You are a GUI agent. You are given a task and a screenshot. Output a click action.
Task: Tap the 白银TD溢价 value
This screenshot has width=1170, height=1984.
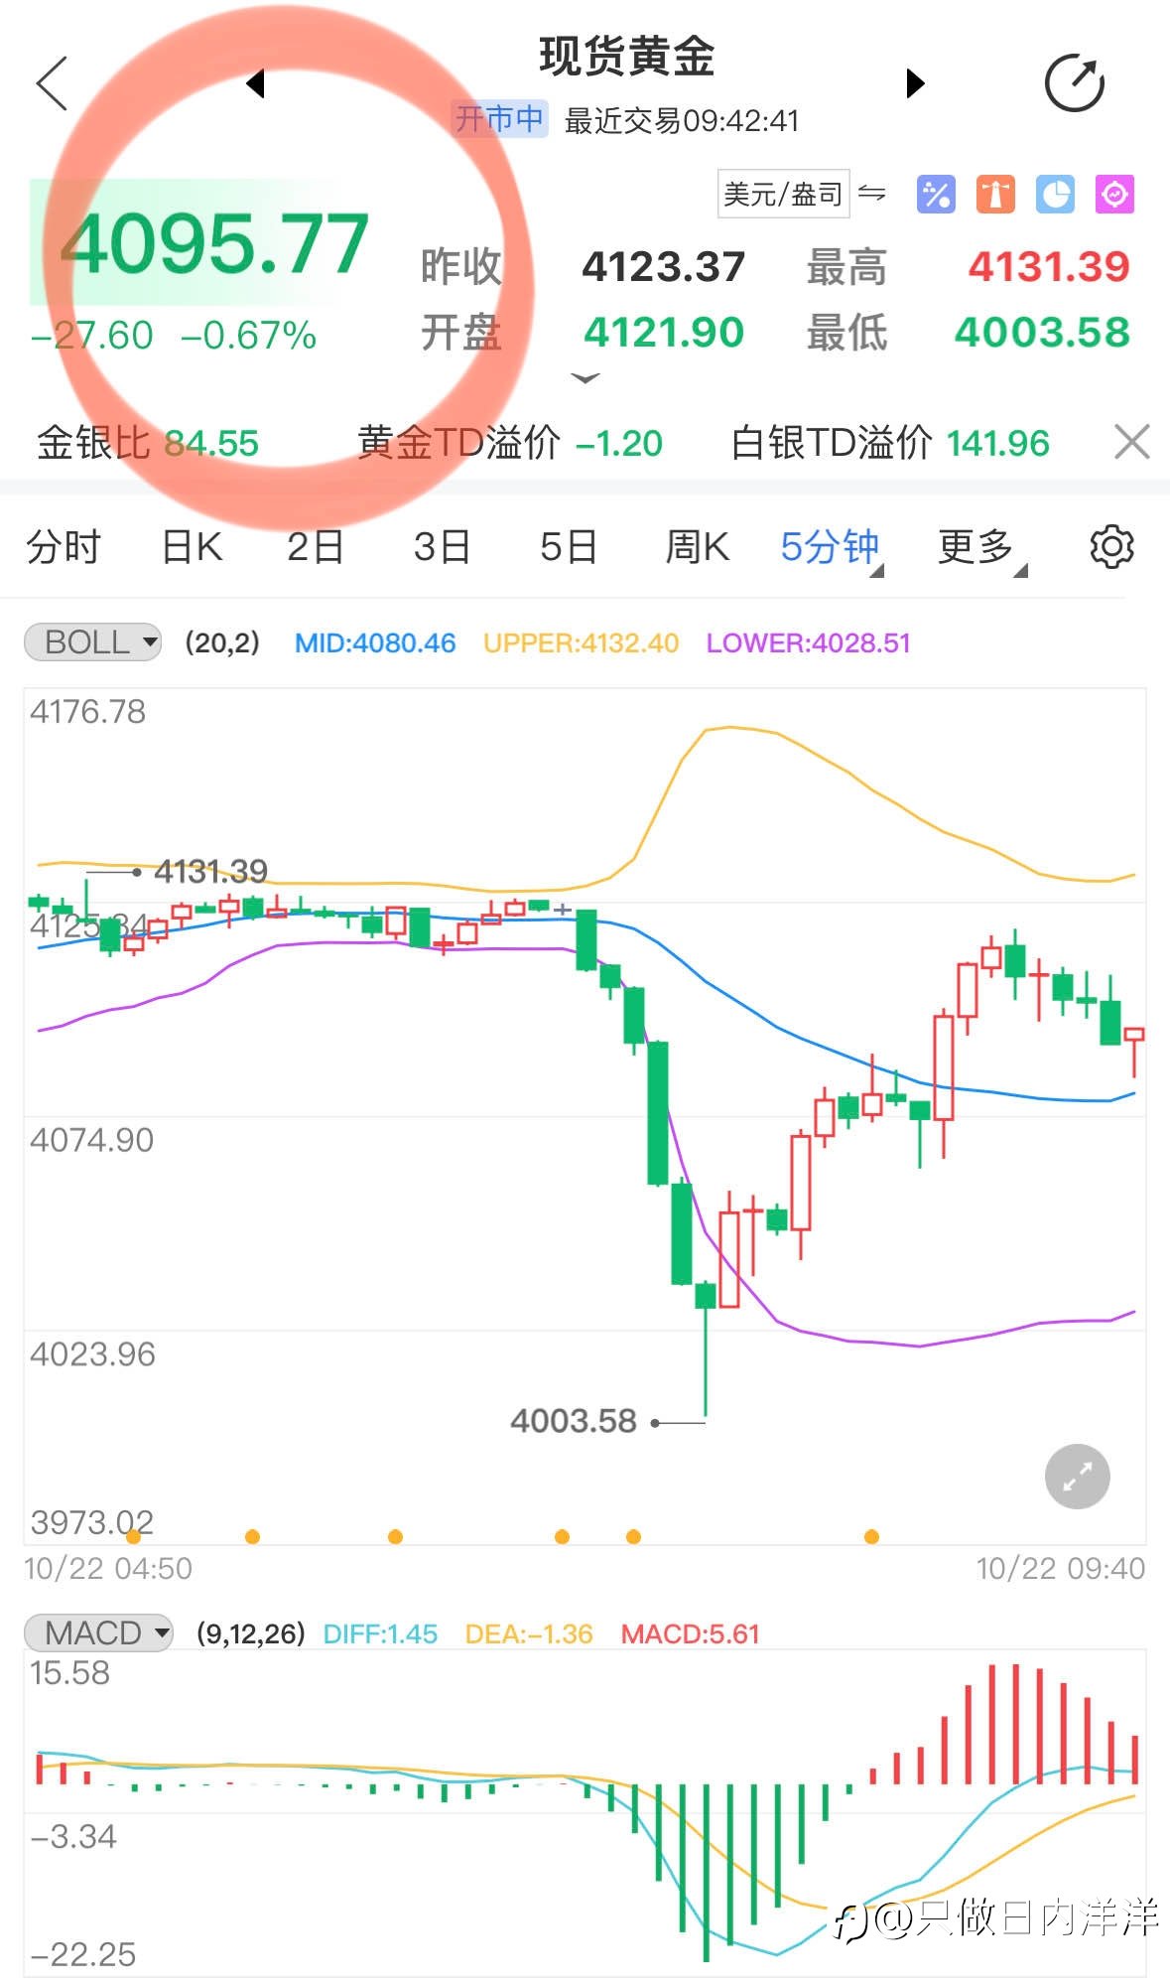[x=997, y=444]
